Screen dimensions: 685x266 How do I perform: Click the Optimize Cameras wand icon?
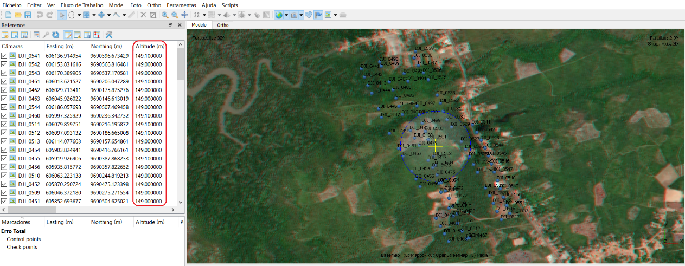pyautogui.click(x=45, y=35)
